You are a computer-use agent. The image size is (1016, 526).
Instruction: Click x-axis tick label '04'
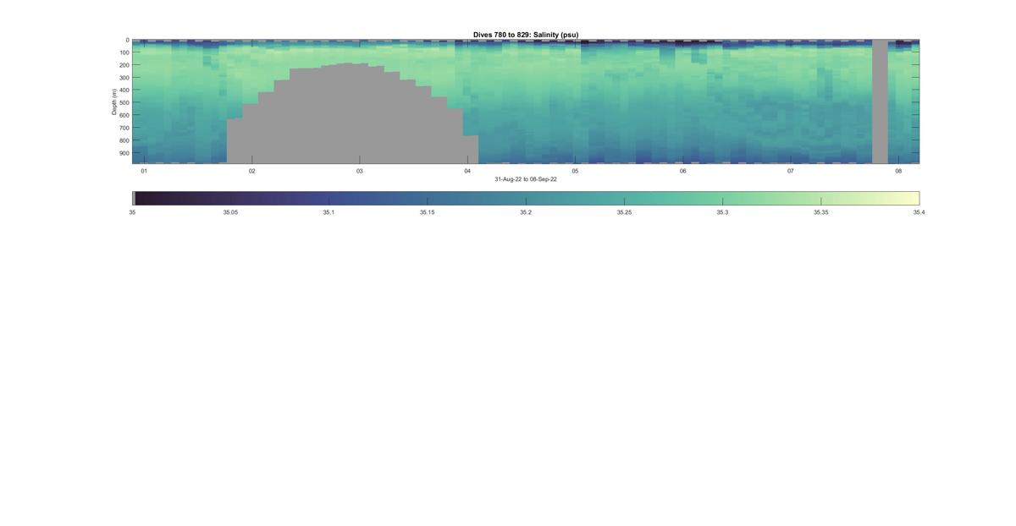click(467, 171)
